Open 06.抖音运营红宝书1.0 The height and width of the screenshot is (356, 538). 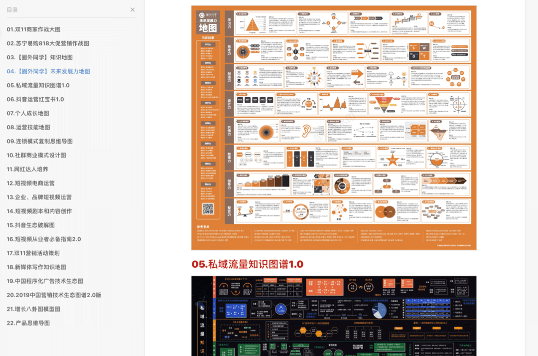point(35,100)
